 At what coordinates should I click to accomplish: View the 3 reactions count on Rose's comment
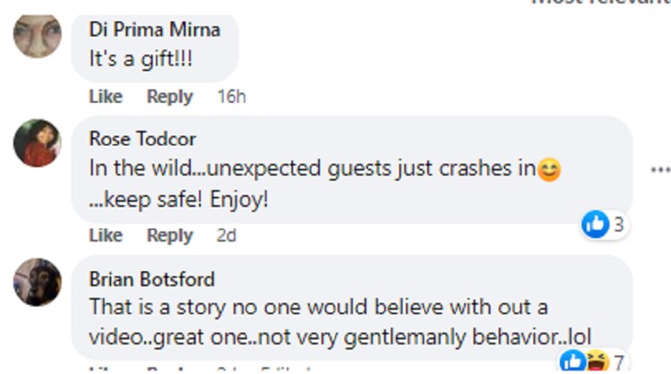tap(618, 225)
